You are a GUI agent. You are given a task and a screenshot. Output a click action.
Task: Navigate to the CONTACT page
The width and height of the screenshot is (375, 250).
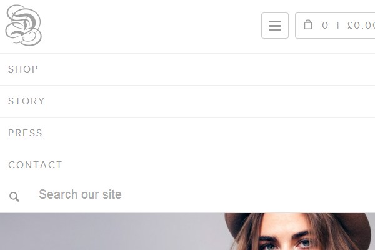36,165
